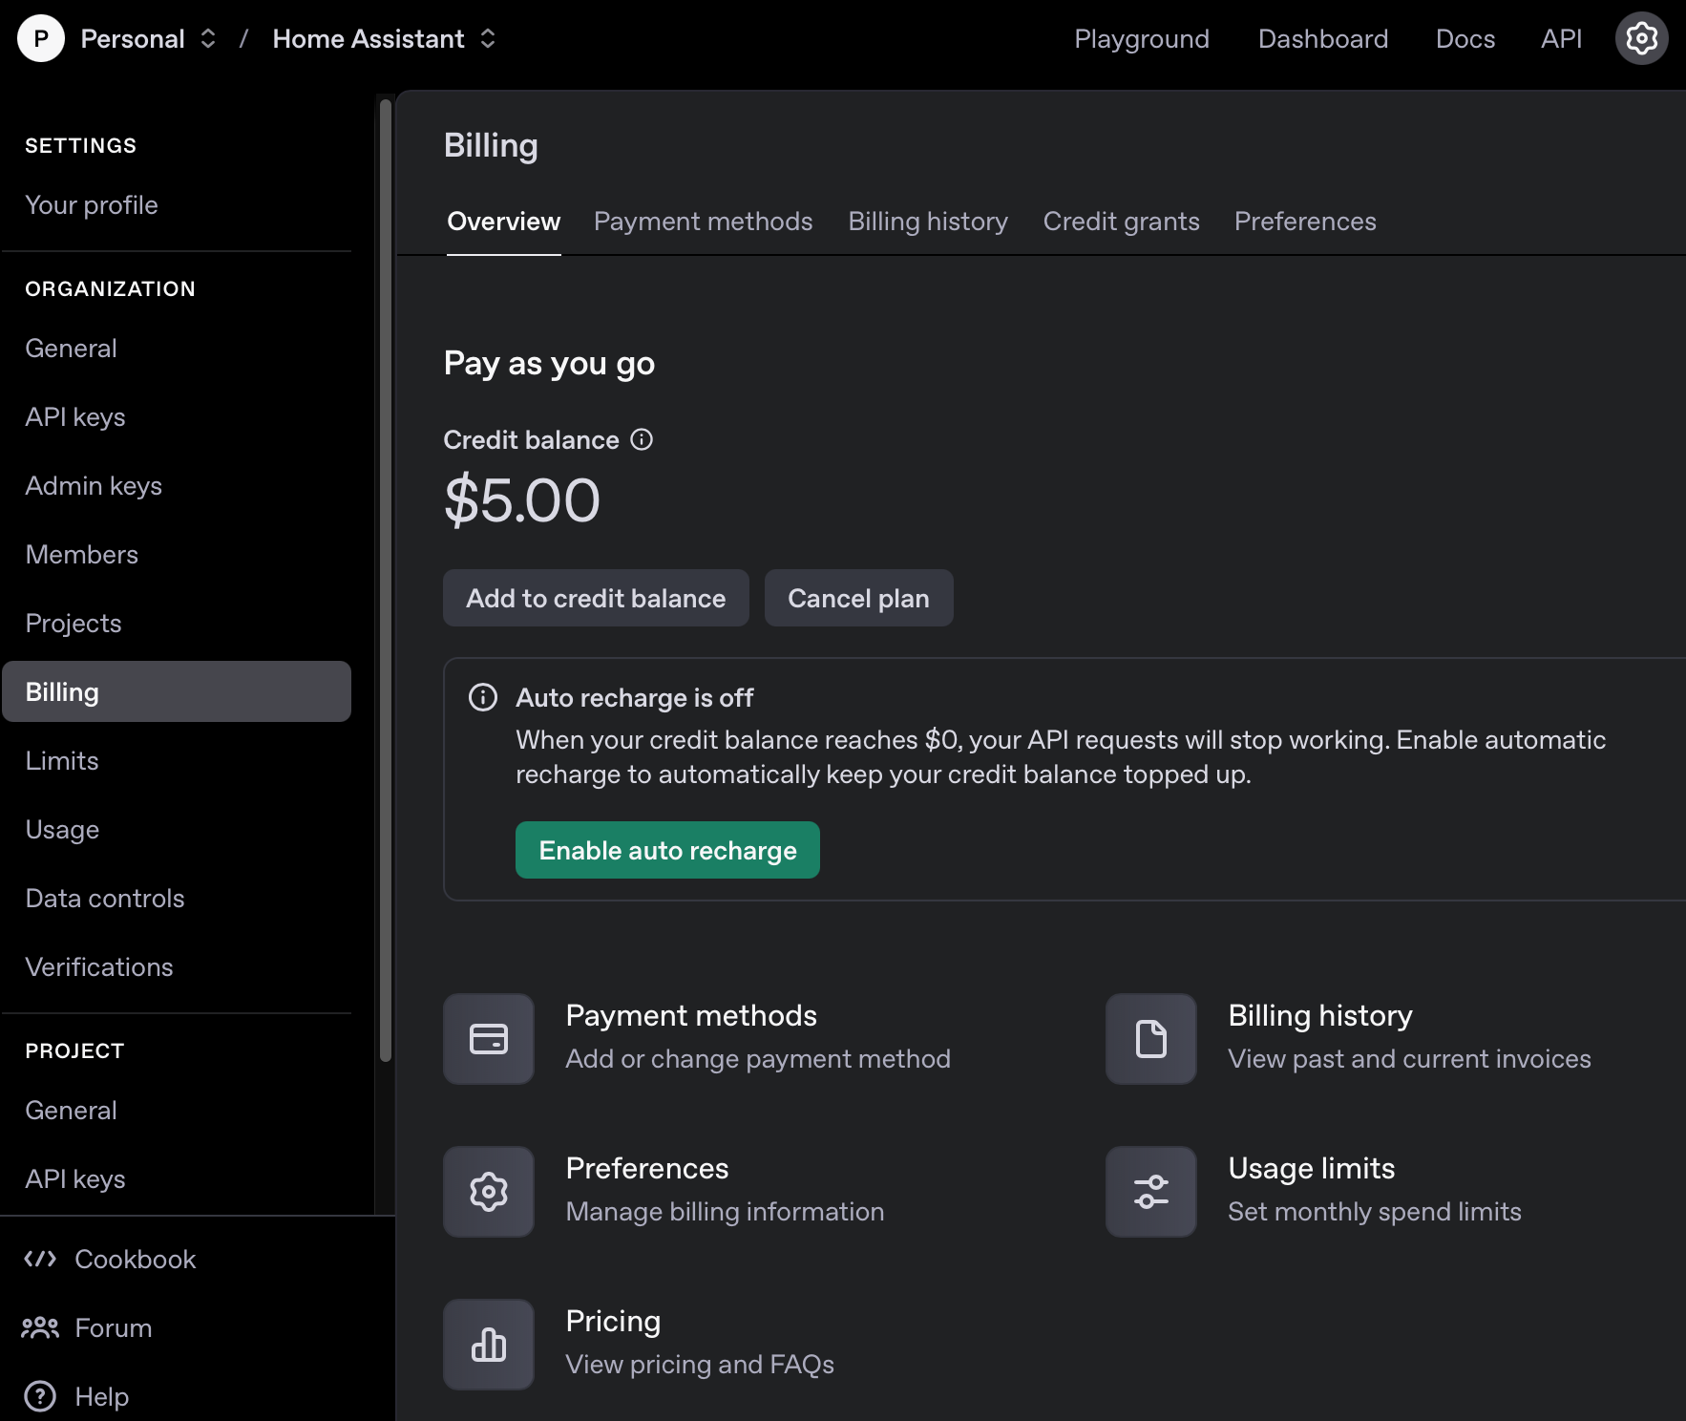Viewport: 1686px width, 1421px height.
Task: Enable auto recharge
Action: coord(666,850)
